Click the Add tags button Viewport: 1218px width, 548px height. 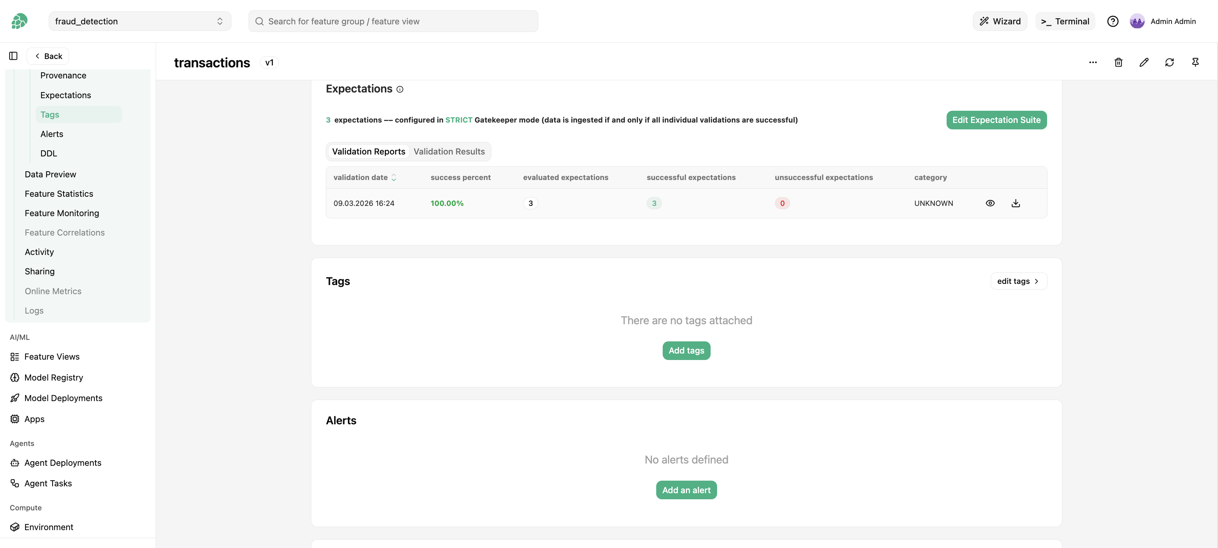(686, 351)
